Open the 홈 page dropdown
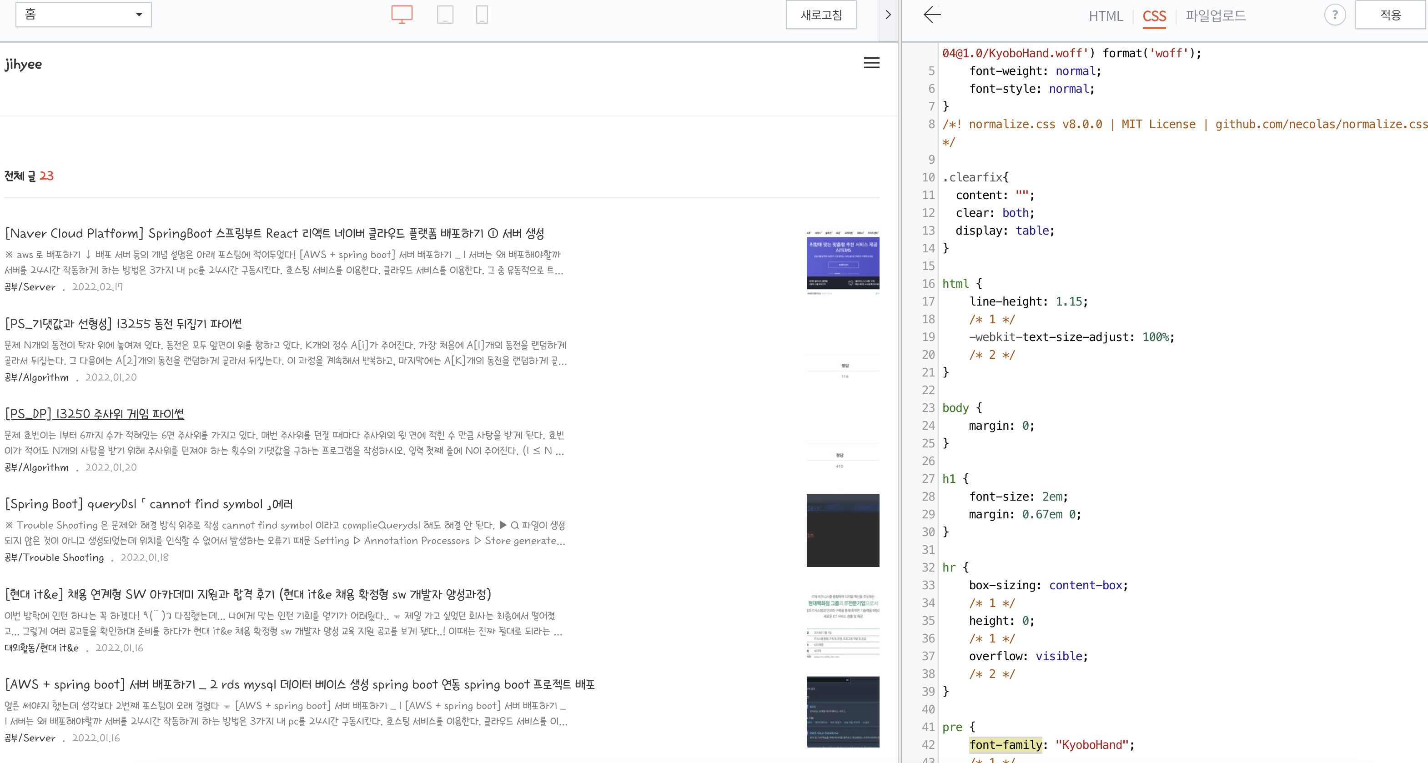Viewport: 1428px width, 763px height. [84, 15]
